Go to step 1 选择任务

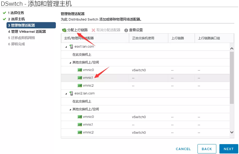click(17, 13)
